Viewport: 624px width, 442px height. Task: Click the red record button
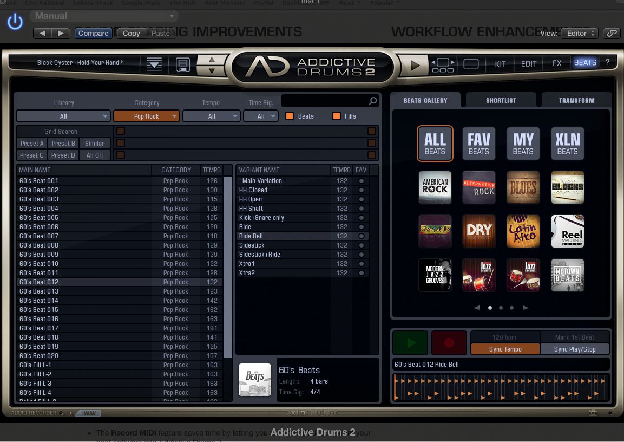point(449,342)
